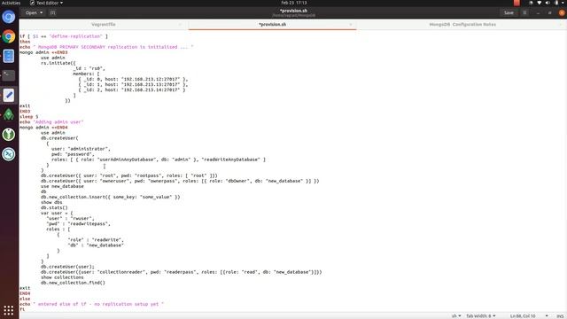The width and height of the screenshot is (567, 319).
Task: Click the "pwd" : "readwritepass" line
Action: [78, 223]
